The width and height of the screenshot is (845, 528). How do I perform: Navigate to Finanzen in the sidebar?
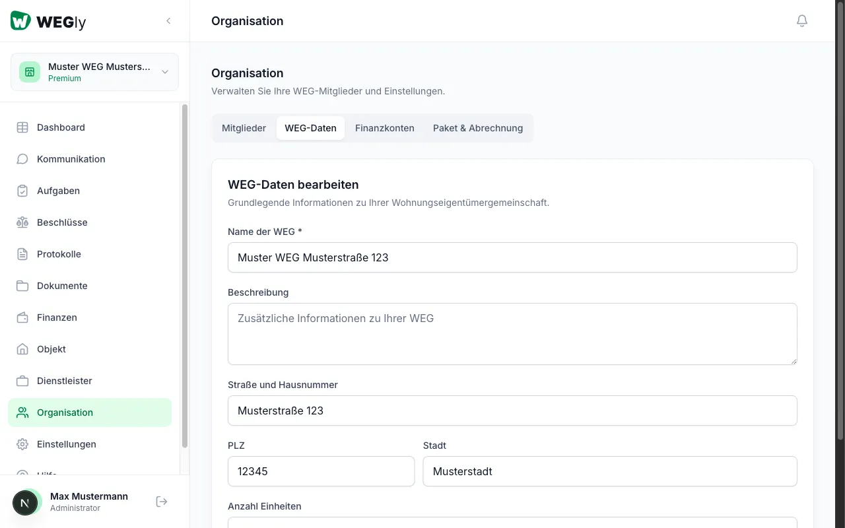[57, 317]
